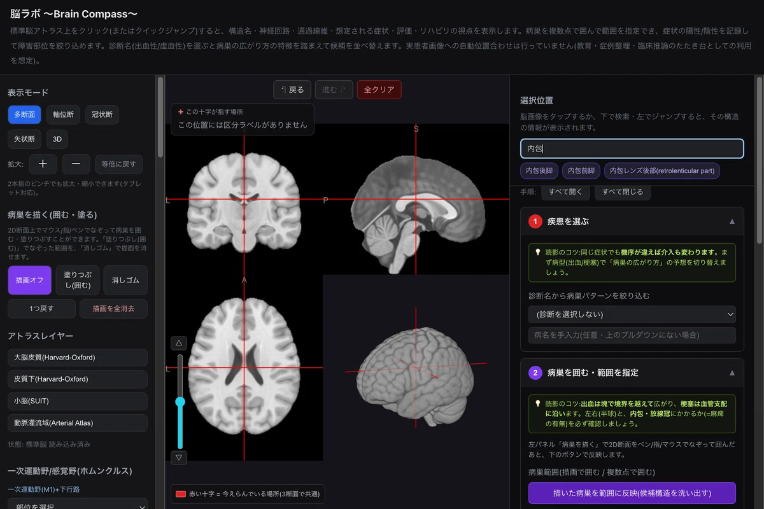Toggle the 動脈灌流域(Arterial Atlas) layer
Image resolution: width=764 pixels, height=509 pixels.
(x=78, y=422)
